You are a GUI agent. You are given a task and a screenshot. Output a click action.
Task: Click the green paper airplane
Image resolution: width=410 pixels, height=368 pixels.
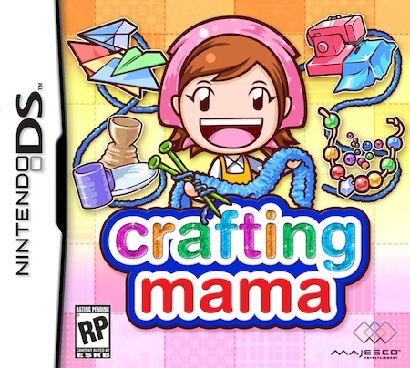[140, 60]
